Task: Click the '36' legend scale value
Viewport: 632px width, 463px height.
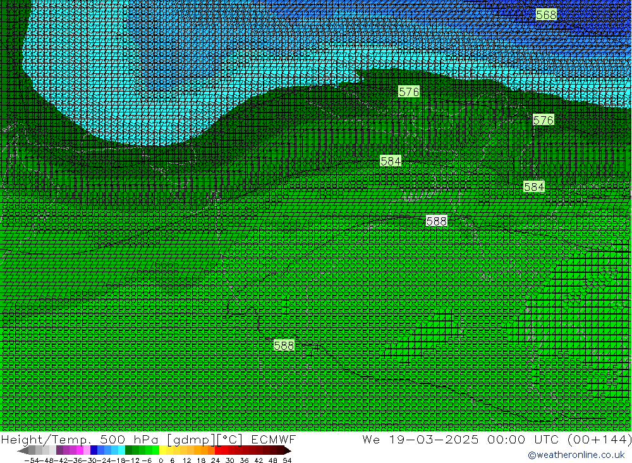Action: (x=244, y=460)
